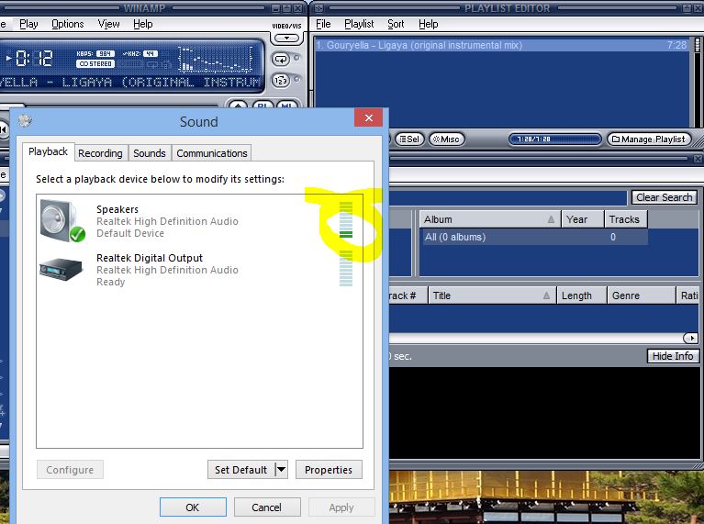Click the Hide Info button

tap(673, 356)
